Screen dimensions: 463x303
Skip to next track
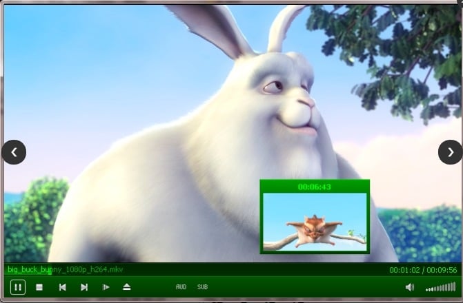[x=84, y=287]
